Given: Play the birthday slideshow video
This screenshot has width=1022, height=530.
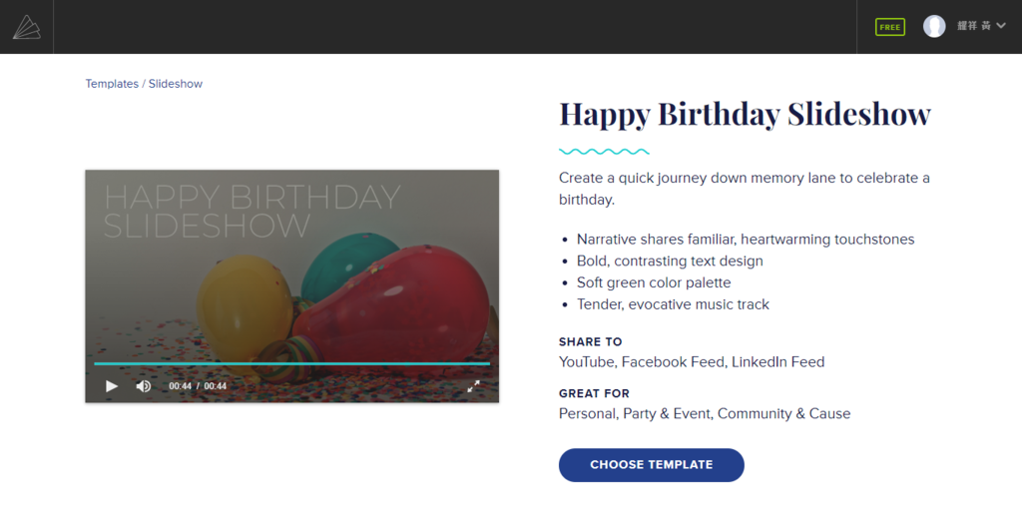Looking at the screenshot, I should [112, 386].
